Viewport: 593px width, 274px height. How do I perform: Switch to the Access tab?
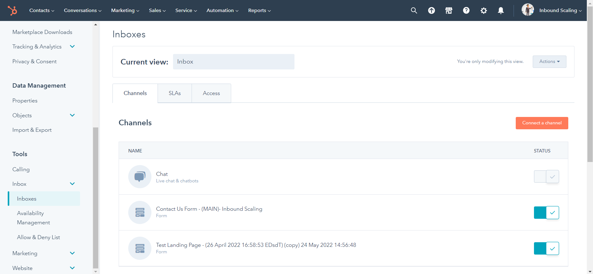pyautogui.click(x=211, y=93)
